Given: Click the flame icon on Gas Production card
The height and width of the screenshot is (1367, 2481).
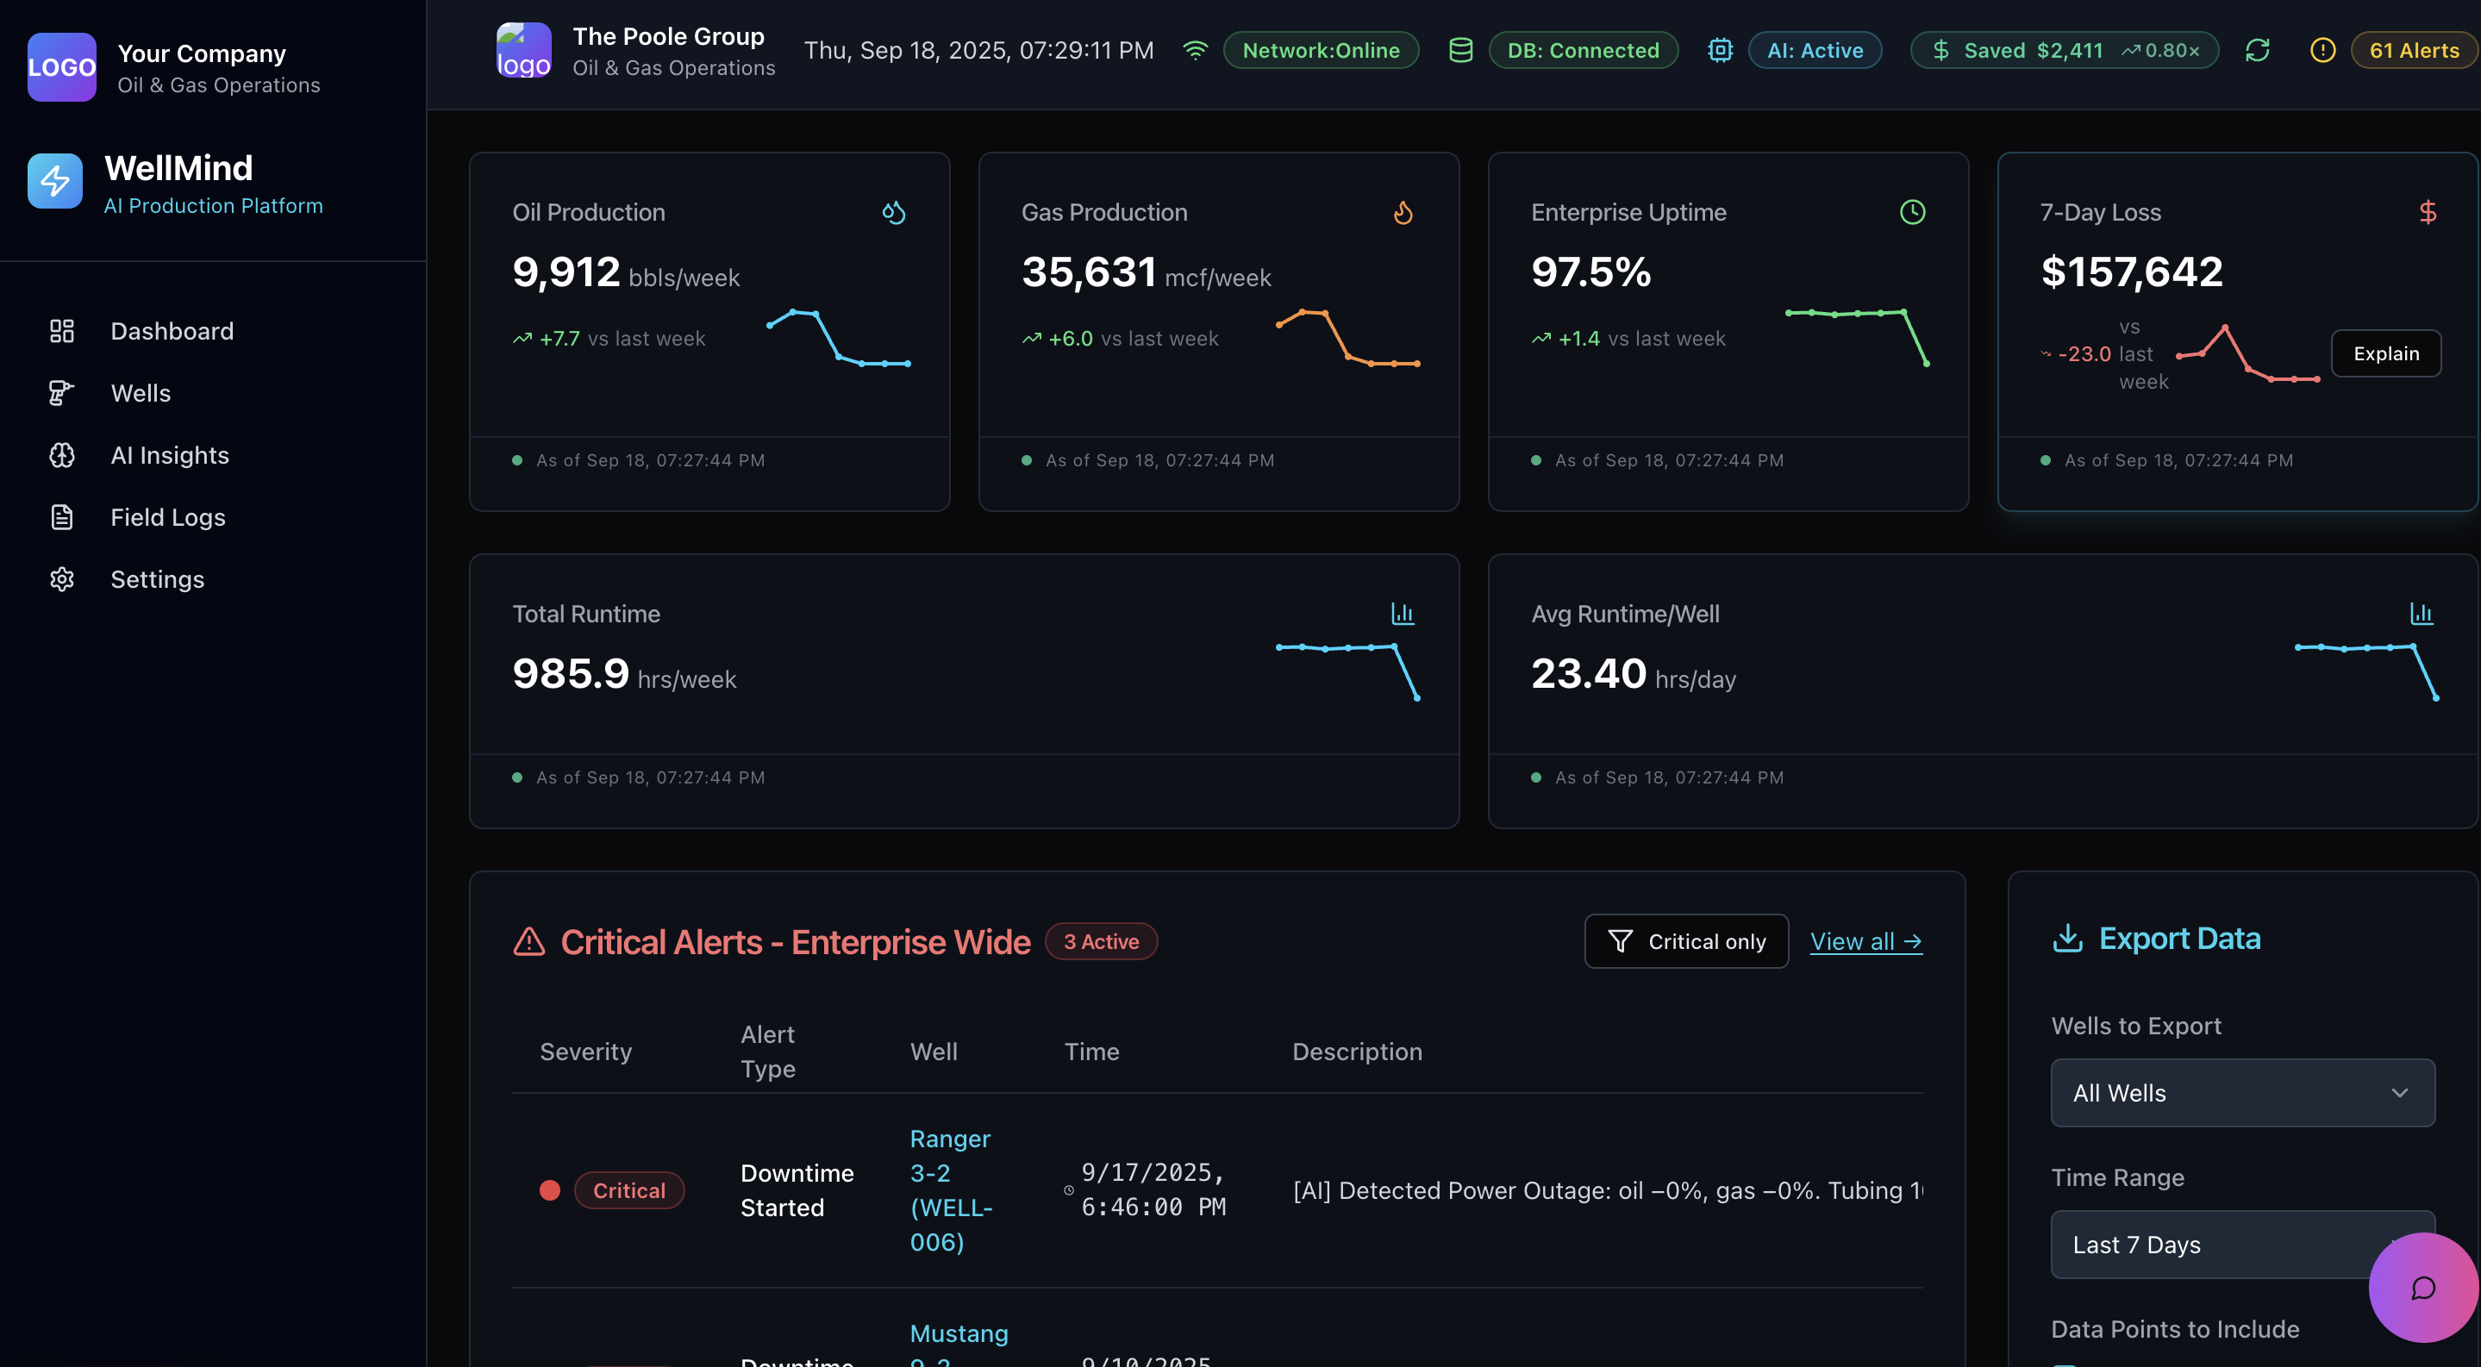Looking at the screenshot, I should [x=1403, y=212].
